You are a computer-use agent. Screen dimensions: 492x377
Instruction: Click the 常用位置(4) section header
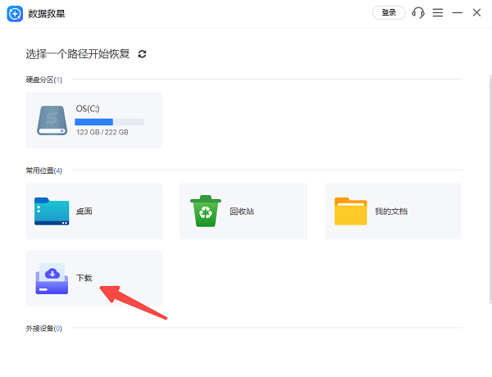coord(44,170)
